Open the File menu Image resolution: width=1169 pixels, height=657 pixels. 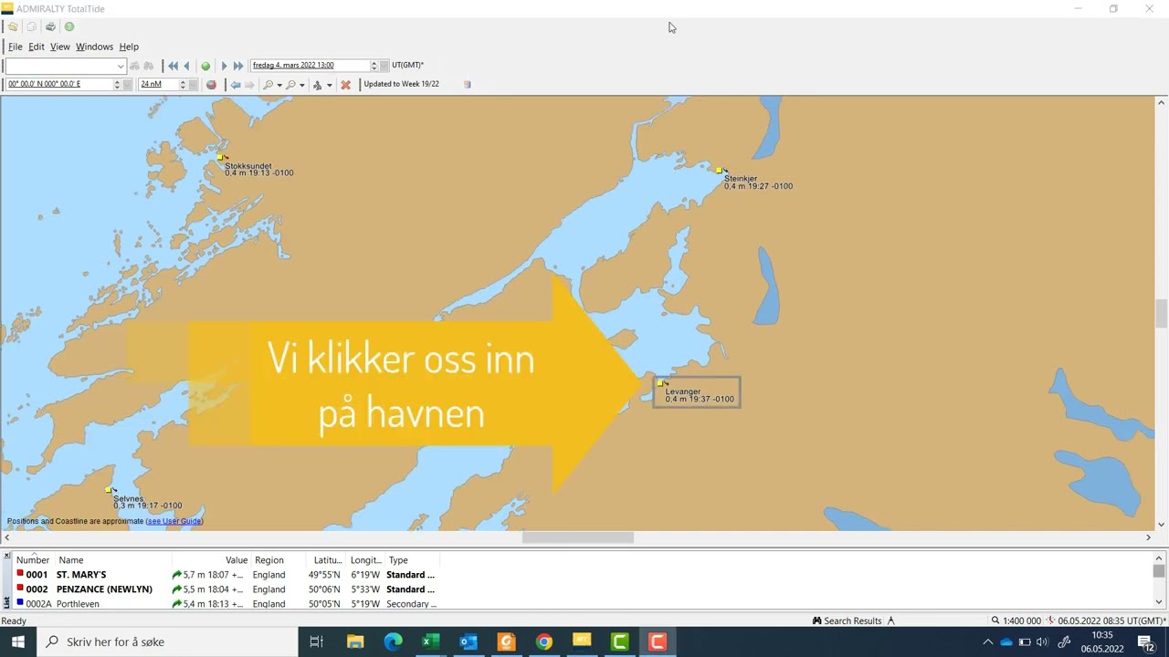click(x=16, y=47)
